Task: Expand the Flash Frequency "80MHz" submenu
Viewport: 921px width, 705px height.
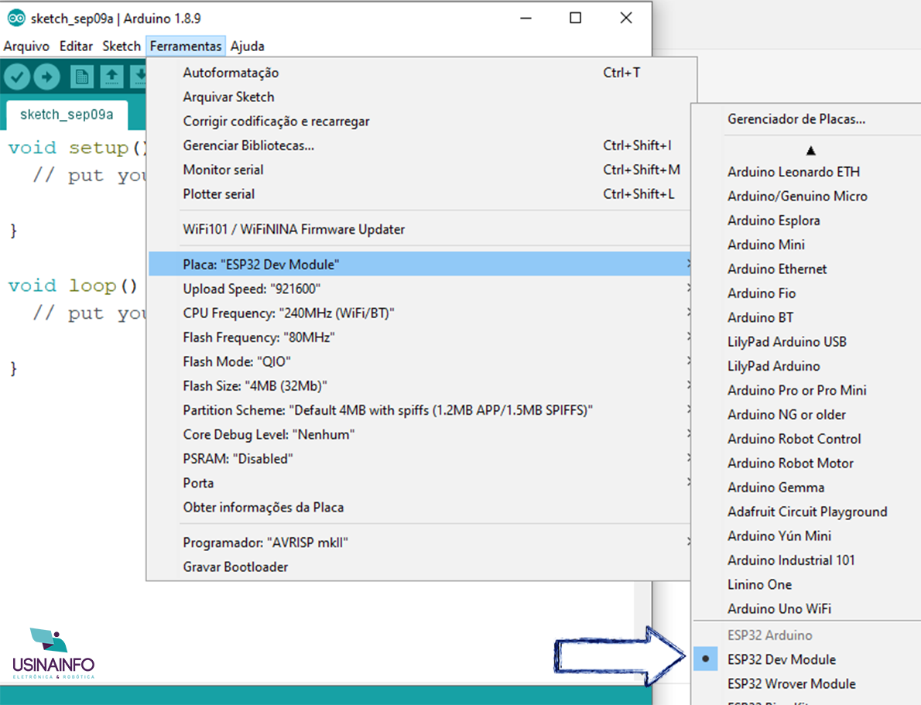Action: [x=419, y=337]
